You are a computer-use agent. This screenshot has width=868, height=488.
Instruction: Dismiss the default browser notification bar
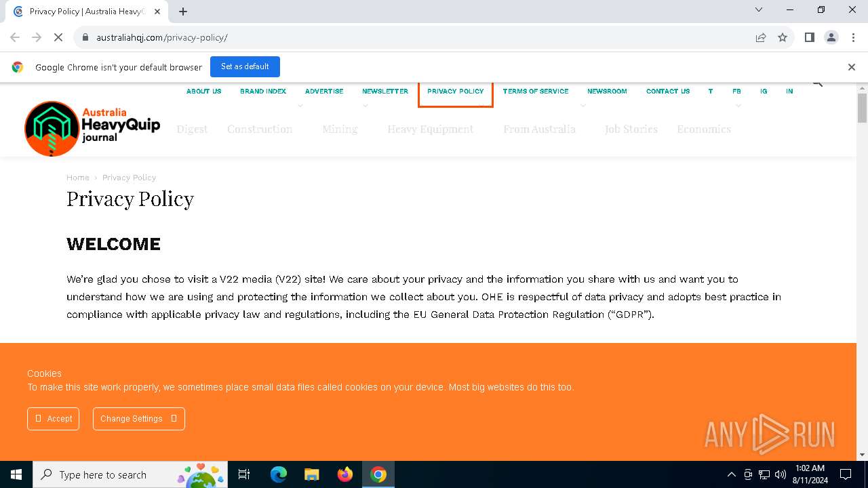852,67
